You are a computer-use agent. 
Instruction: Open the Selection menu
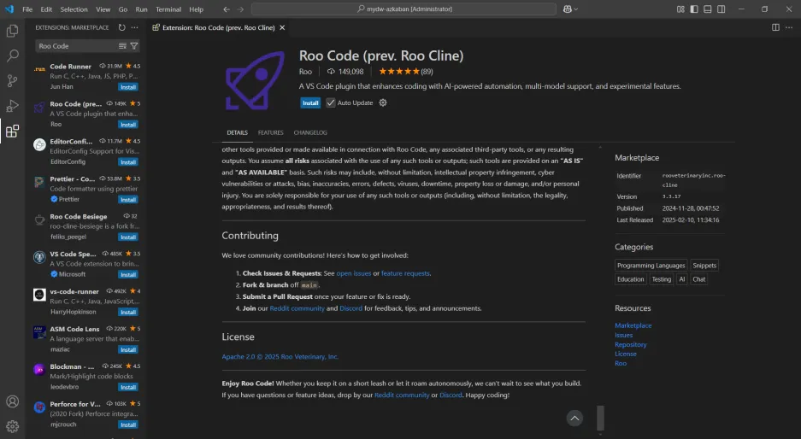74,9
